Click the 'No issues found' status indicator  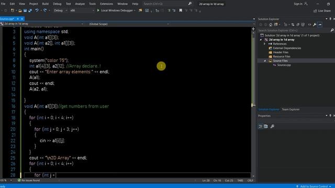(x=29, y=180)
